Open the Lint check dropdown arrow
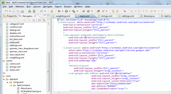 pos(45,11)
